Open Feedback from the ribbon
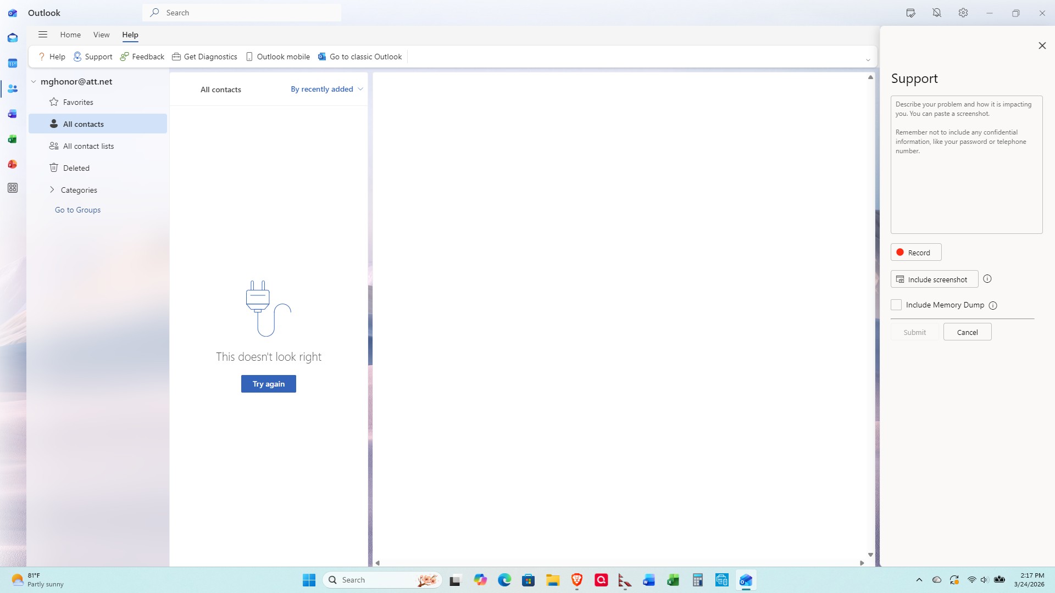The height and width of the screenshot is (593, 1055). pyautogui.click(x=142, y=57)
